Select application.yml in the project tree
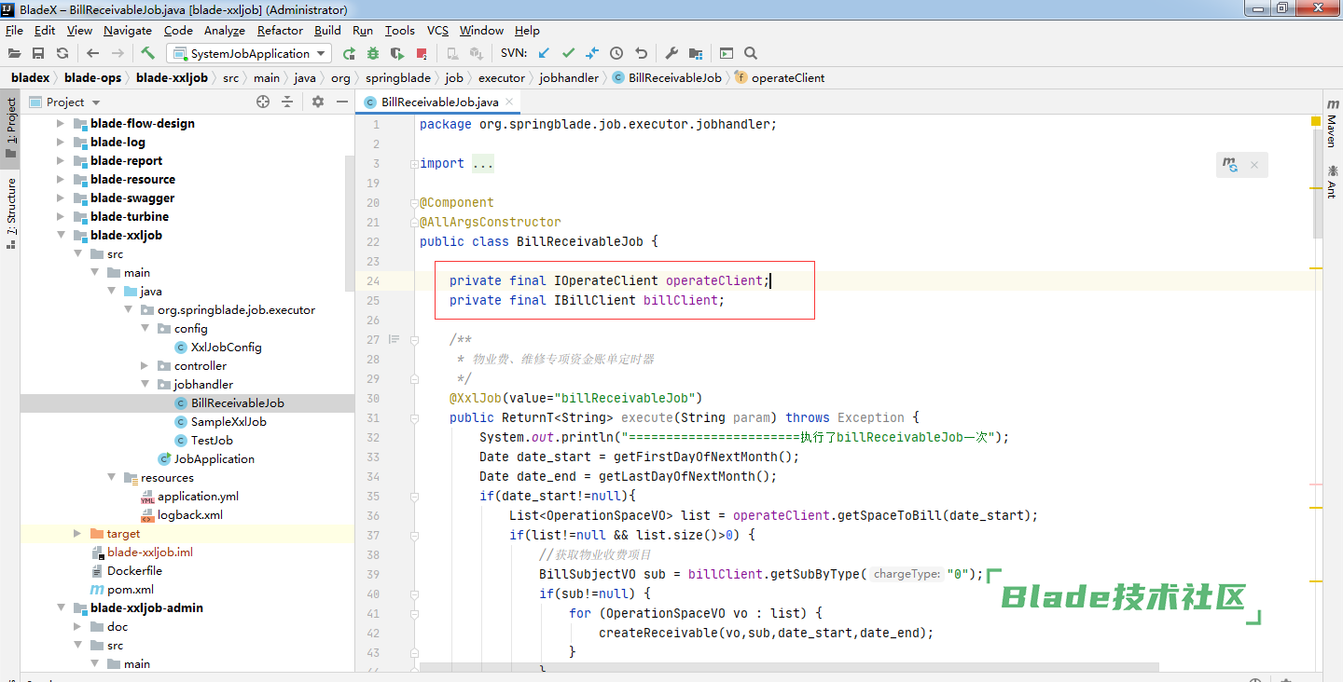 [198, 496]
